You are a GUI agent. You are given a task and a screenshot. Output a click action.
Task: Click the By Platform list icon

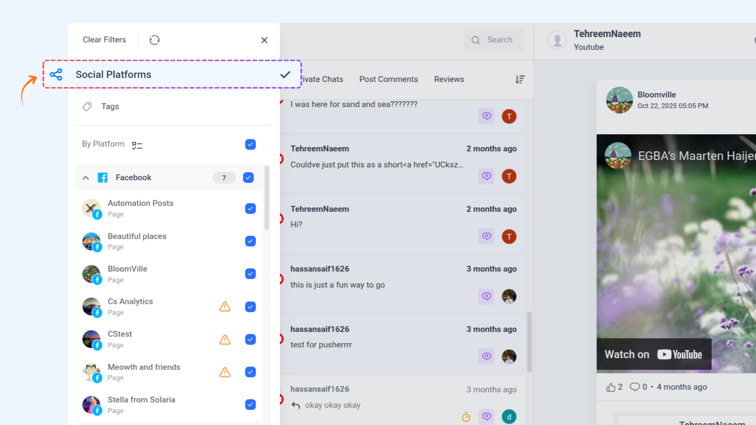(137, 146)
